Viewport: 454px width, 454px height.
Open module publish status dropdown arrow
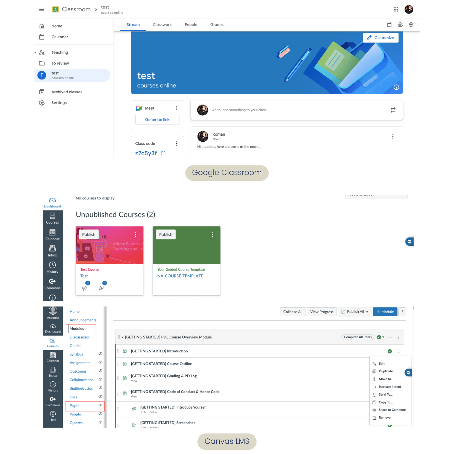click(383, 337)
